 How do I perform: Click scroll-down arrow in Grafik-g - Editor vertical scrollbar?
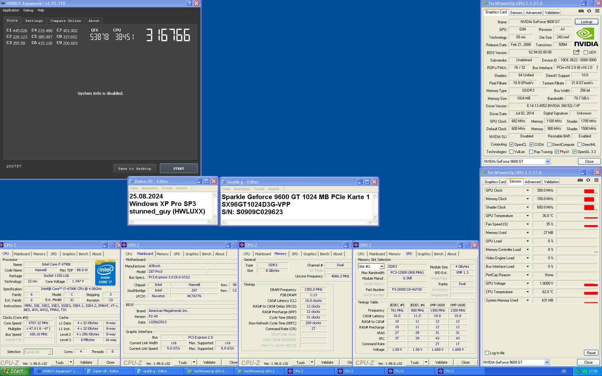pos(375,217)
